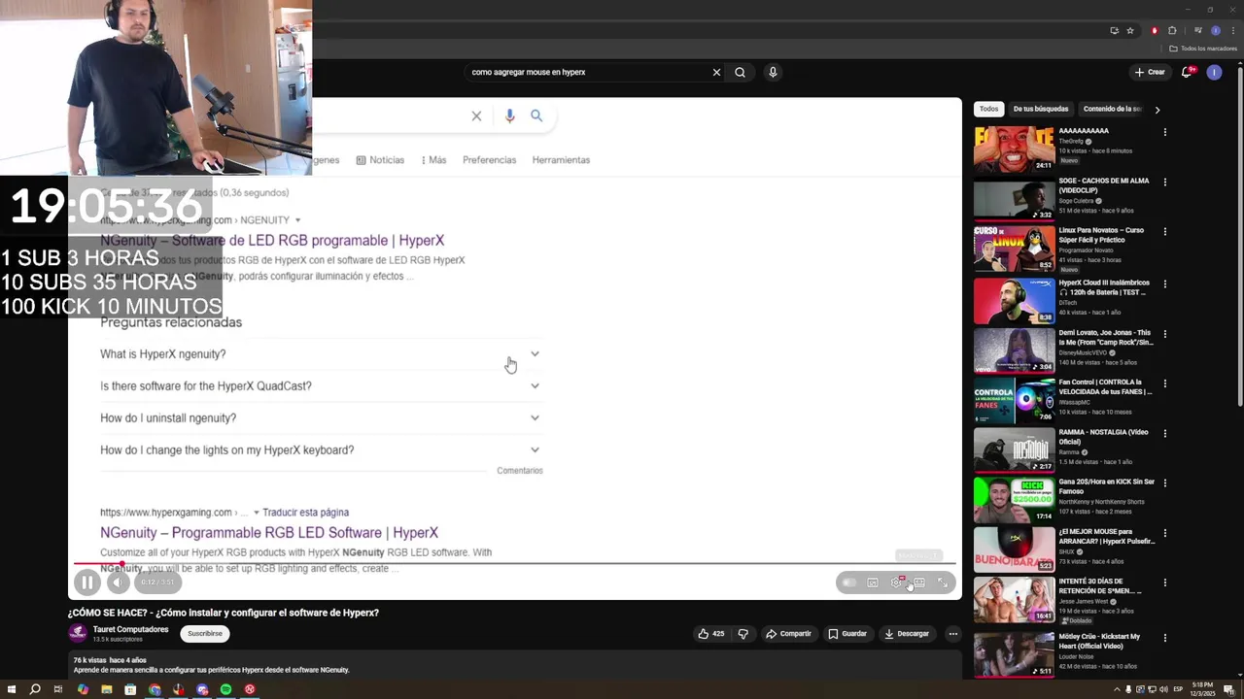The width and height of the screenshot is (1244, 699).
Task: Subscribe with the Suscribirse button
Action: (205, 634)
